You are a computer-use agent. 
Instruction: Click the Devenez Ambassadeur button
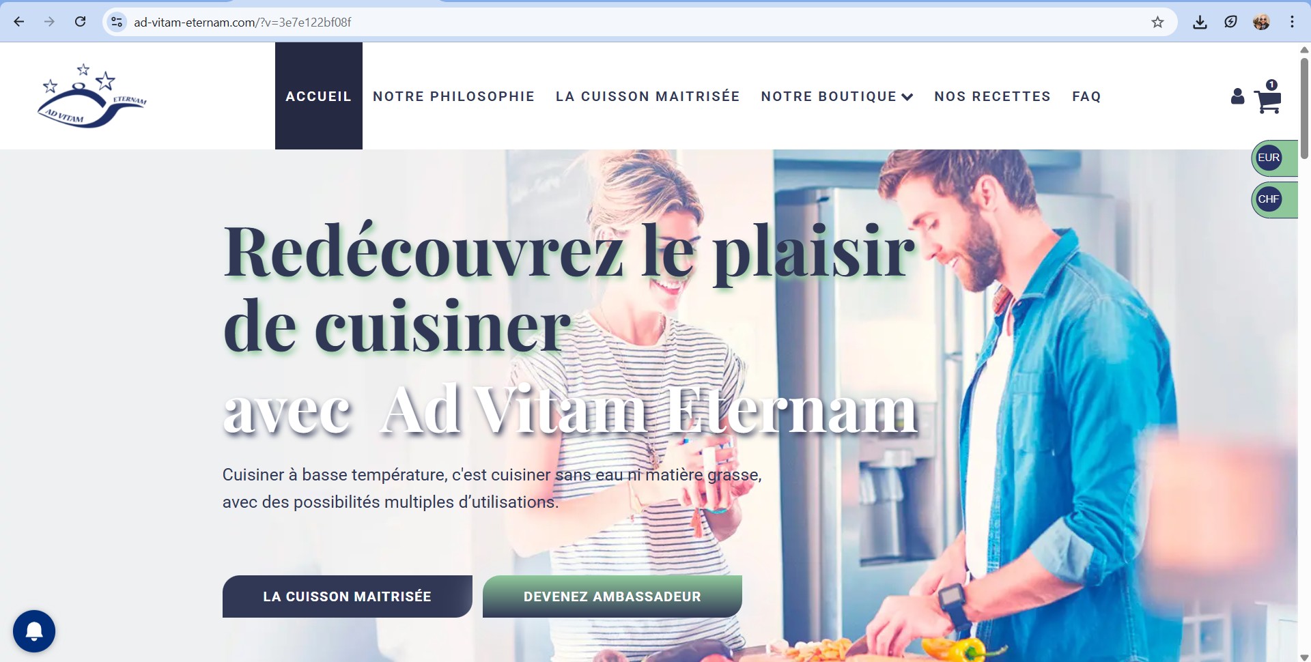[612, 596]
